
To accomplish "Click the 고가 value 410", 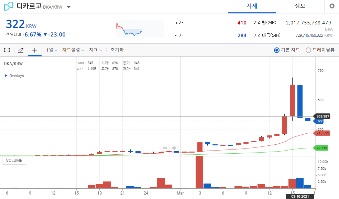I will click(x=242, y=23).
